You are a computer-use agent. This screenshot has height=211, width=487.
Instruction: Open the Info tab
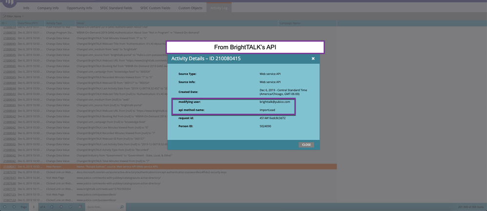(x=26, y=8)
